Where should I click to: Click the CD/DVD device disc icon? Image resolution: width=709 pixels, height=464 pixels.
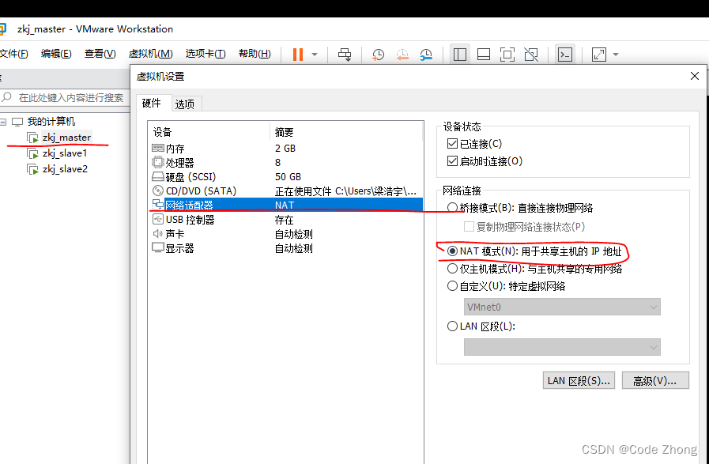coord(158,191)
